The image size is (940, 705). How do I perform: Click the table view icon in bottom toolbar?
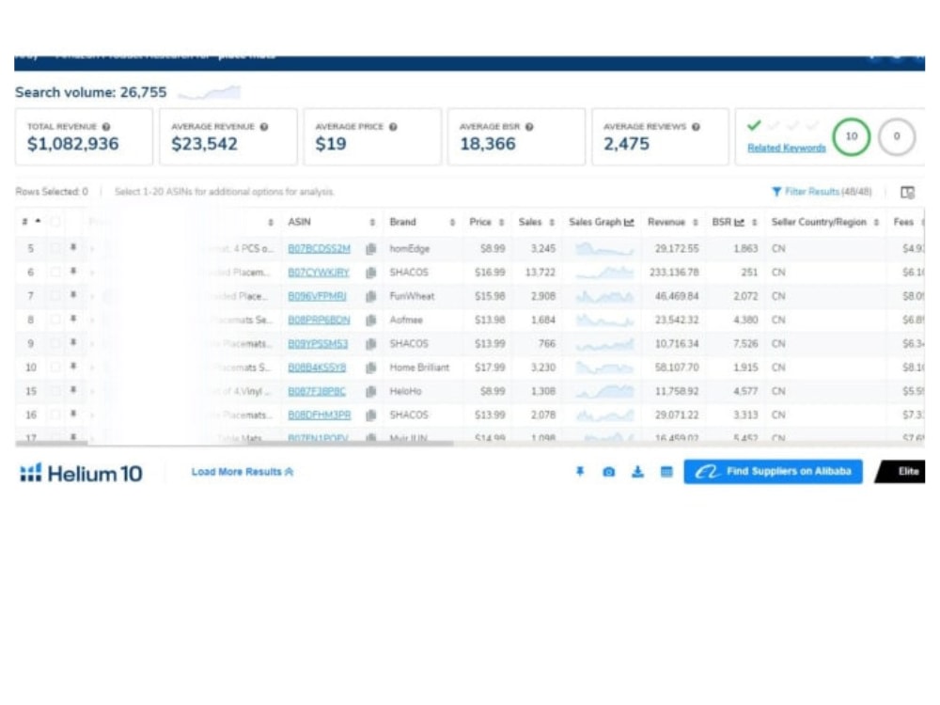tap(666, 472)
